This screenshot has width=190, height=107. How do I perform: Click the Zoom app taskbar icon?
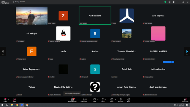tap(22, 105)
